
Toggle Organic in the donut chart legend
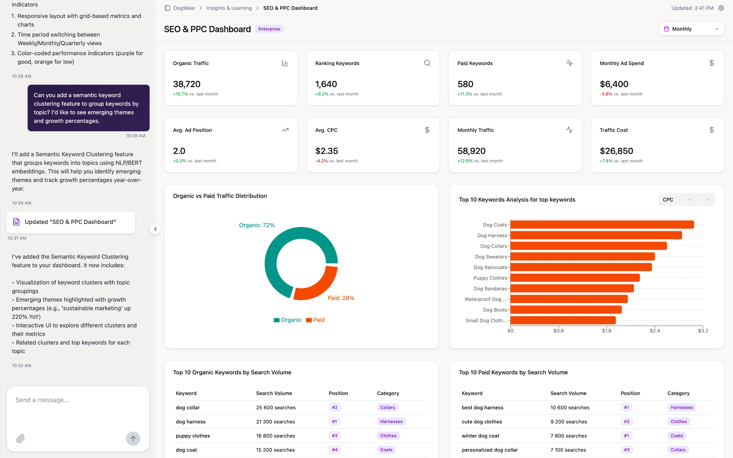click(288, 320)
